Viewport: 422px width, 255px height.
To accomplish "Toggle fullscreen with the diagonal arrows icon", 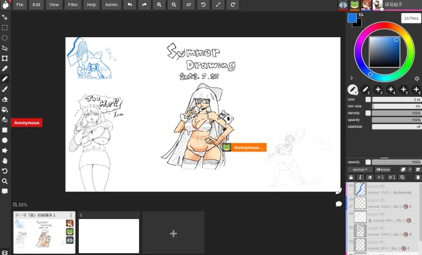I will (218, 4).
